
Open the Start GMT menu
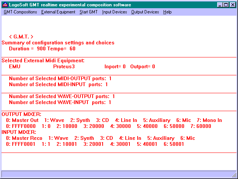(89, 12)
